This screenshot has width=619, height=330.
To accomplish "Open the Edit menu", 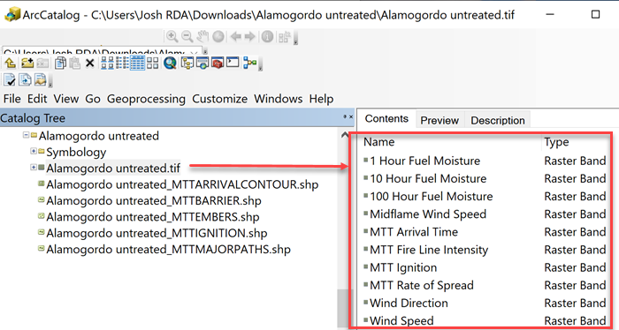I will (37, 99).
